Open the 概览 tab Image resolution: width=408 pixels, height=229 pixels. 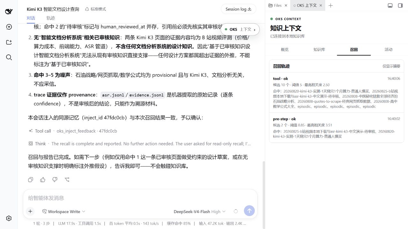coord(285,50)
